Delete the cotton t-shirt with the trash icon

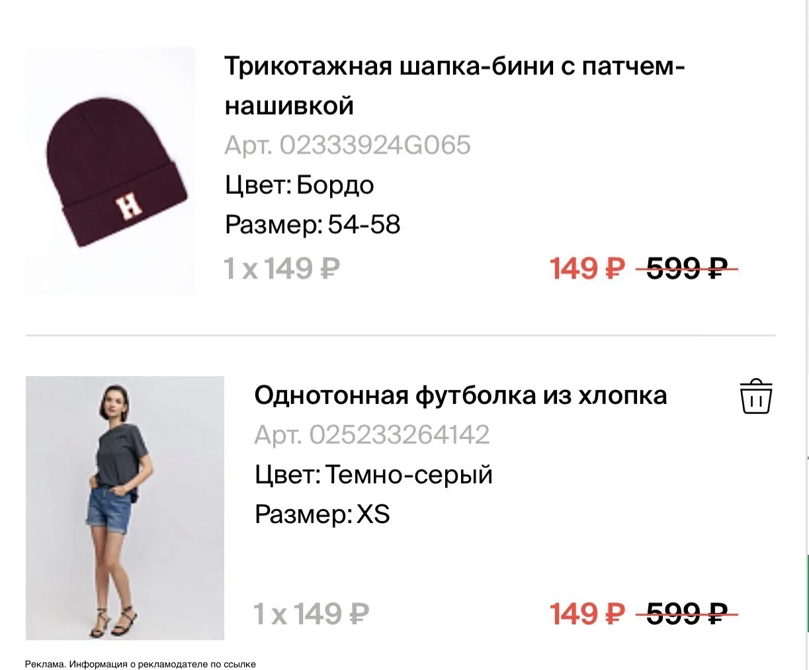(755, 396)
